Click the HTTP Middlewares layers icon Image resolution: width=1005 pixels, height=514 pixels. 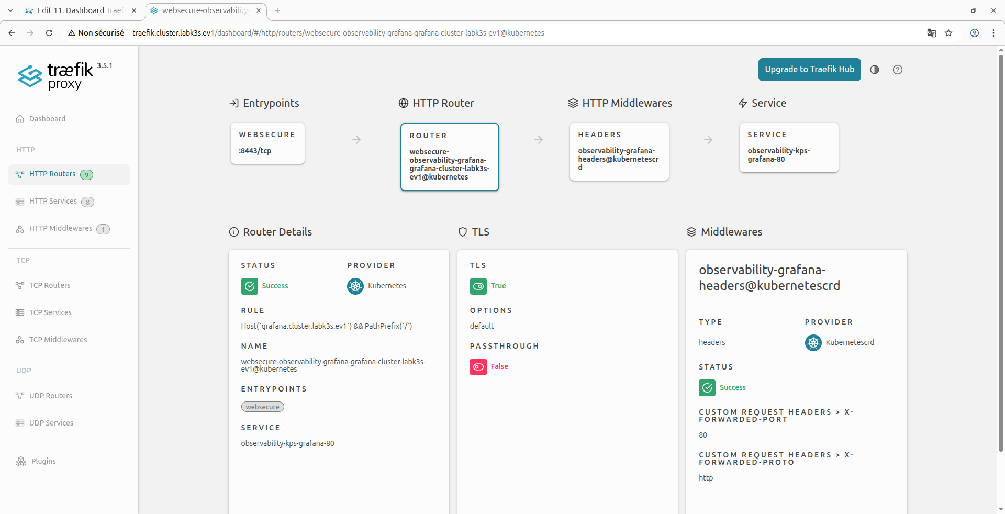coord(573,103)
